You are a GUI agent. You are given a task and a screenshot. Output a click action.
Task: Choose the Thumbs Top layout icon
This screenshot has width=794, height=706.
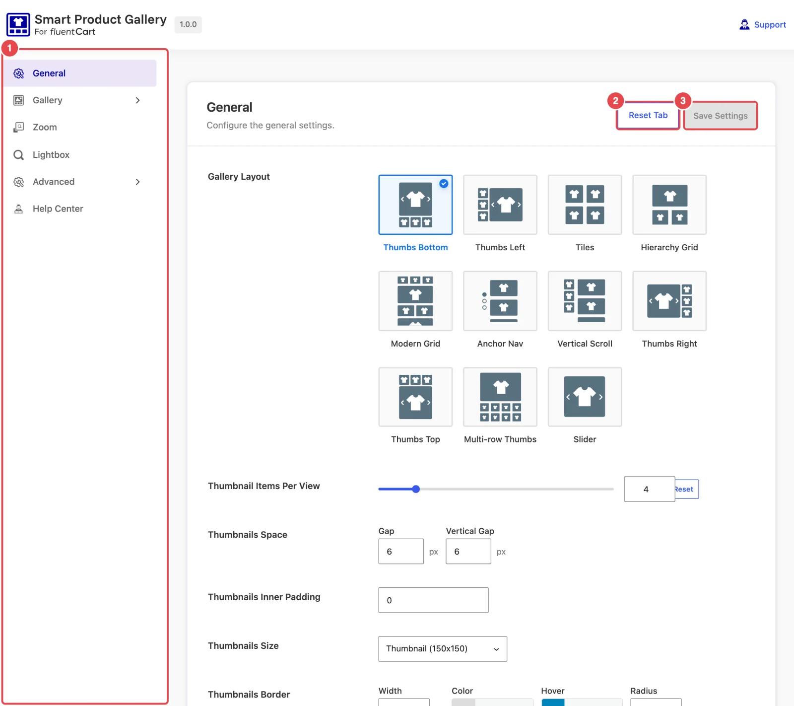[415, 397]
